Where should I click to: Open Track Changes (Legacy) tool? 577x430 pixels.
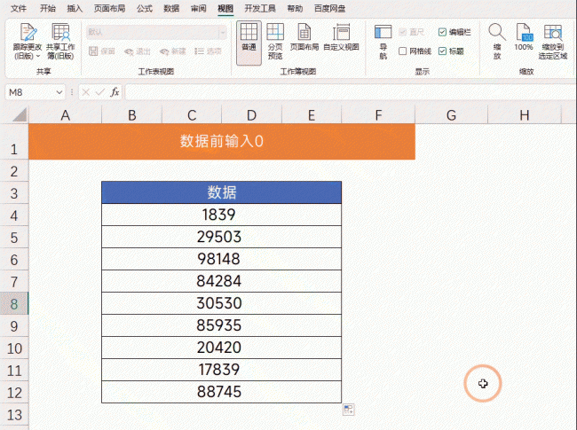click(28, 41)
